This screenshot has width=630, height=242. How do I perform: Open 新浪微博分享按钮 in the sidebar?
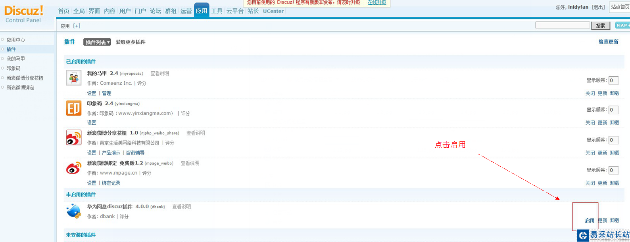pyautogui.click(x=25, y=78)
